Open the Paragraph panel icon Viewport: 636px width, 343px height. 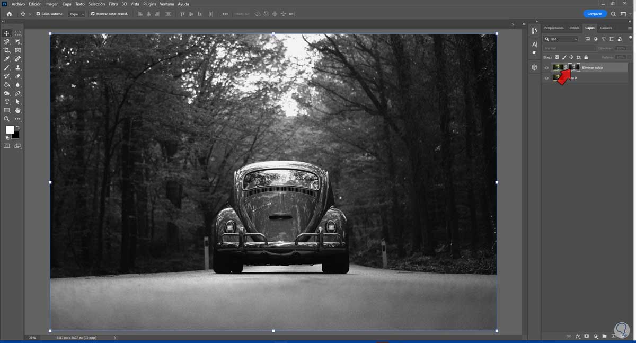tap(534, 54)
